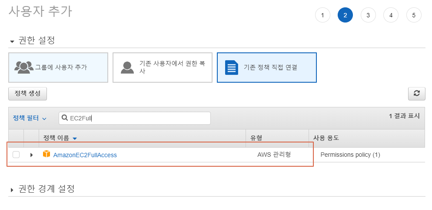Choose 기존 사용자에서 권한 복사 option
Image resolution: width=432 pixels, height=210 pixels.
(x=163, y=68)
